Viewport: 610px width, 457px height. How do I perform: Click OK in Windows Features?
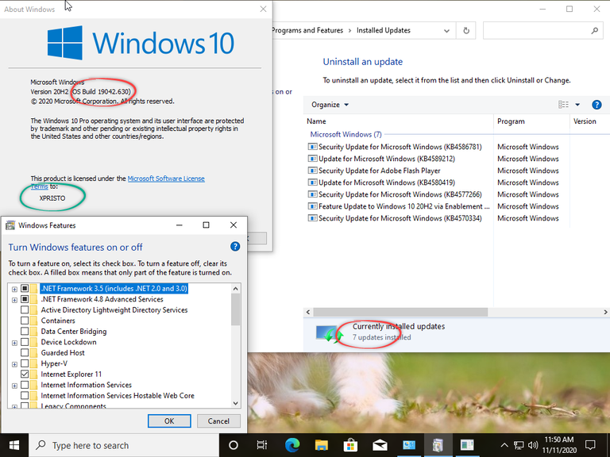click(169, 421)
